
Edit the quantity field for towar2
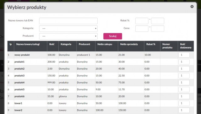(184, 110)
